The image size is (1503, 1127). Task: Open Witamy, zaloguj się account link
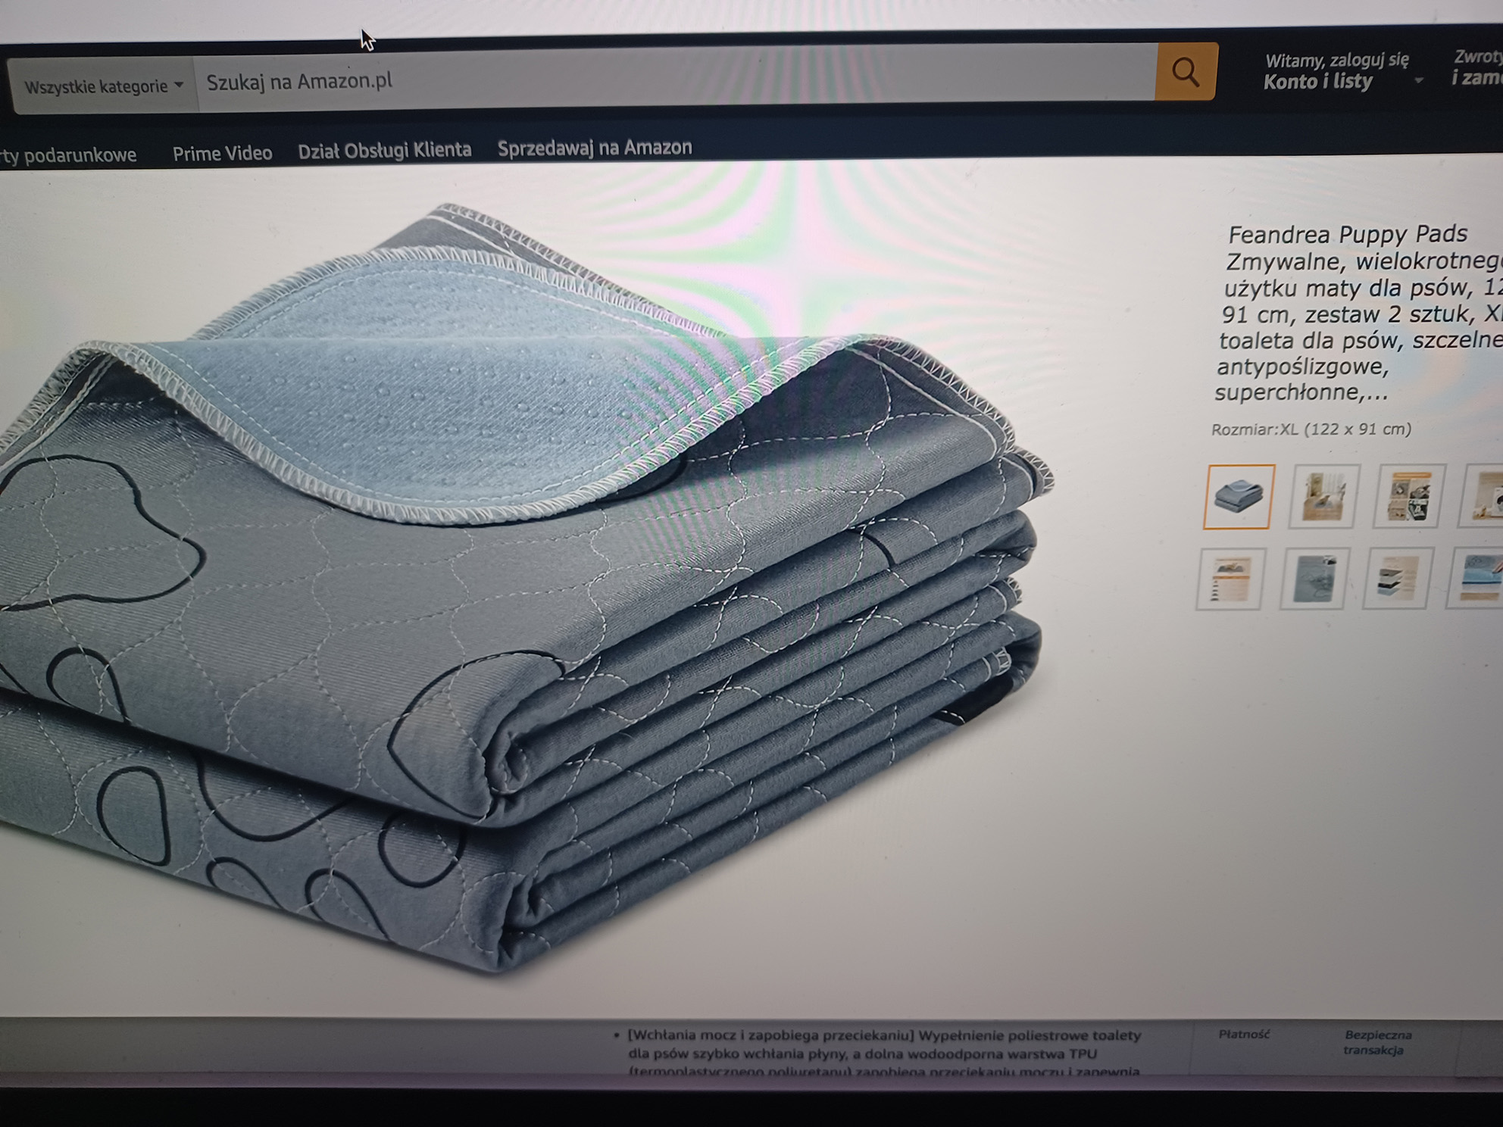pyautogui.click(x=1336, y=61)
